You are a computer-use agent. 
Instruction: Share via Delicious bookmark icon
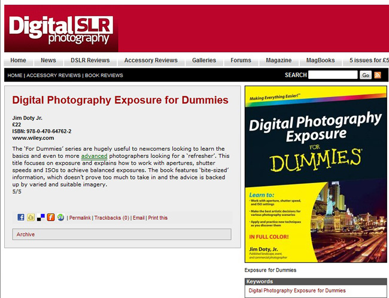click(41, 217)
